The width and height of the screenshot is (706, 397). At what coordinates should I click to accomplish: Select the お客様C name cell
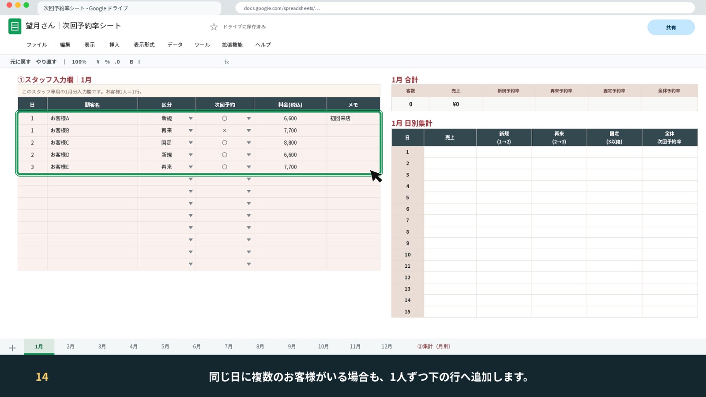point(92,143)
